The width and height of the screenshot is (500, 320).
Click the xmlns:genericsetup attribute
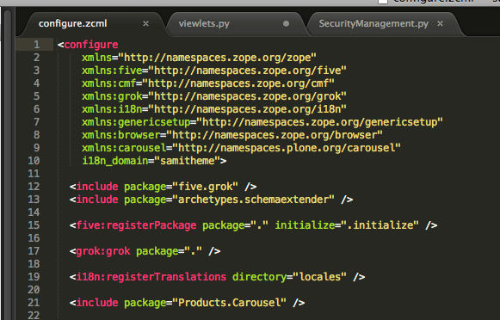136,122
